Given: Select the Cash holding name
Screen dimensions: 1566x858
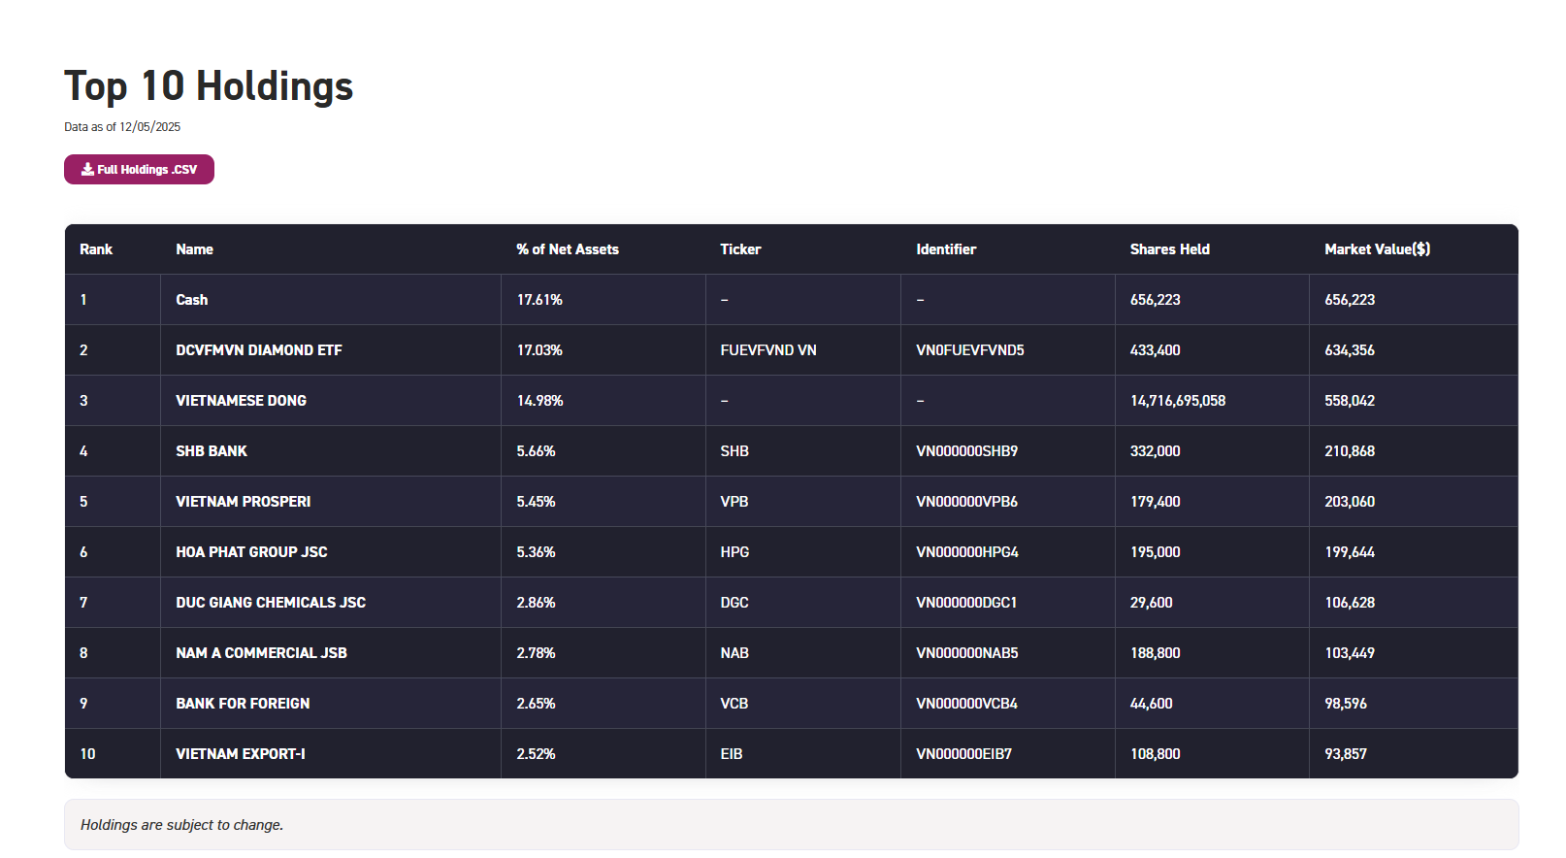Looking at the screenshot, I should (x=191, y=300).
